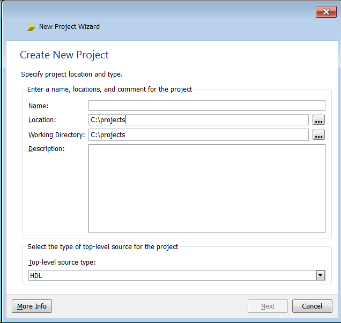Image resolution: width=341 pixels, height=323 pixels.
Task: Click the Location label
Action: [x=42, y=120]
